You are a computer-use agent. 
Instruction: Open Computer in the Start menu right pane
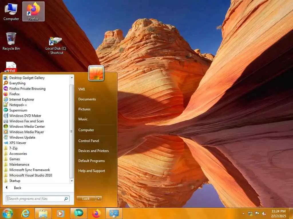pyautogui.click(x=86, y=130)
